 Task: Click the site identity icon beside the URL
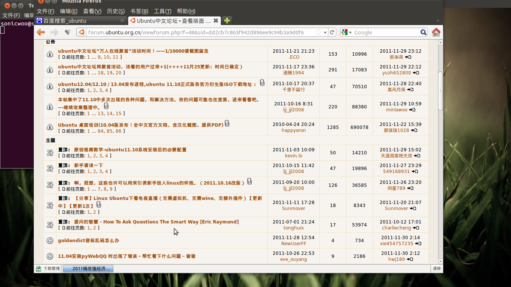pyautogui.click(x=82, y=33)
